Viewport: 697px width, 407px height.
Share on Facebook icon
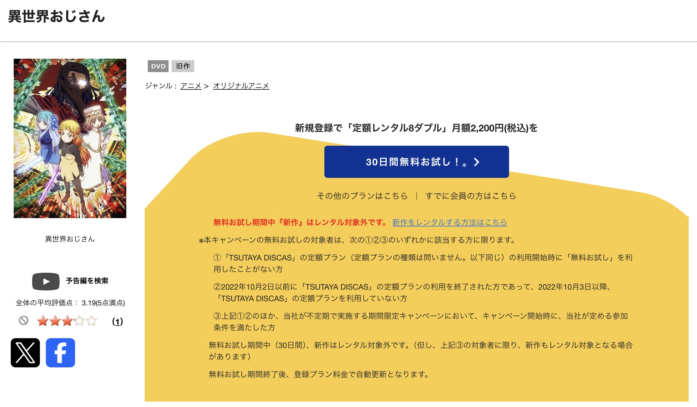click(60, 353)
